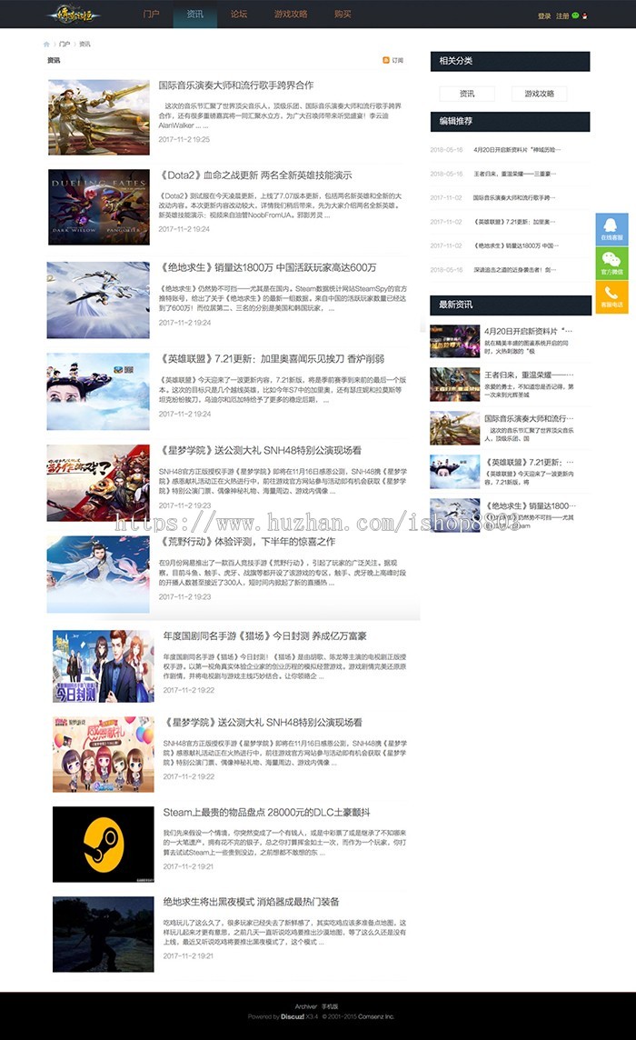The image size is (636, 1040).
Task: Open 最新资讯 item 《英雄联盟》7.21更新
Action: (x=529, y=463)
